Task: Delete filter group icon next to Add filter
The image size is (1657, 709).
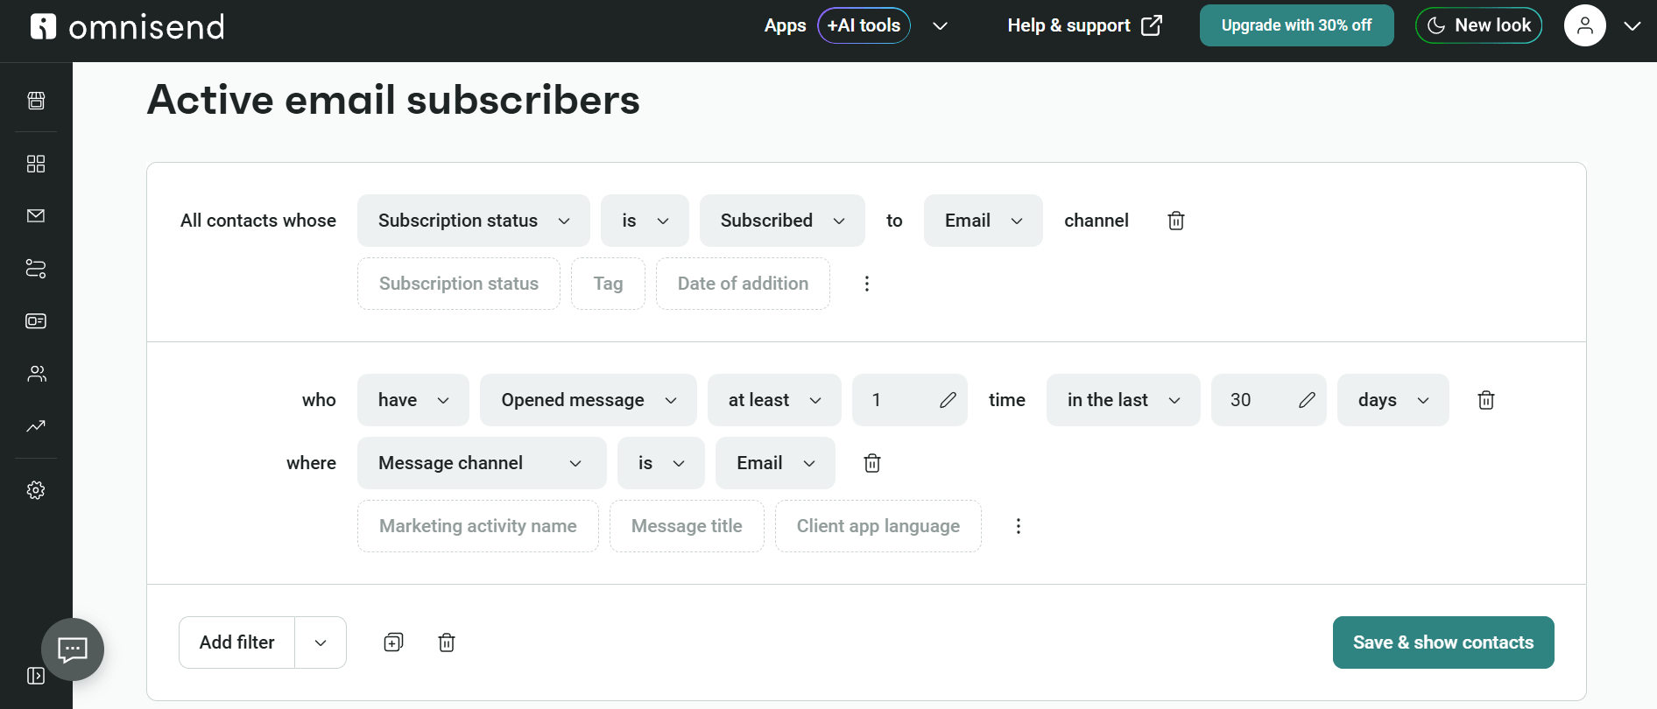Action: point(447,642)
